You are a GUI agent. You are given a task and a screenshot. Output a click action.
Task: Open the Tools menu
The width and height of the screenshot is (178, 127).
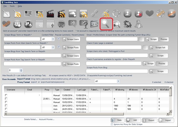(x=12, y=6)
